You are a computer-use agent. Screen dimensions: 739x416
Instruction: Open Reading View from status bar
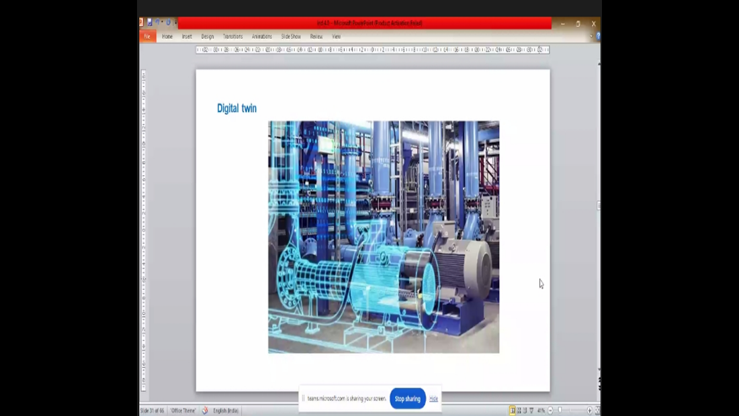(x=525, y=411)
